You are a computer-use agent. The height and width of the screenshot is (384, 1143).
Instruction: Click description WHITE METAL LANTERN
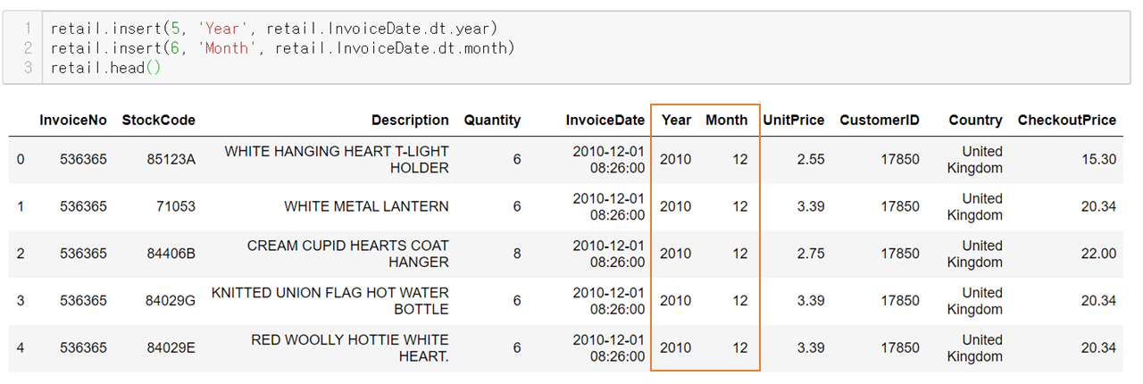pyautogui.click(x=366, y=206)
